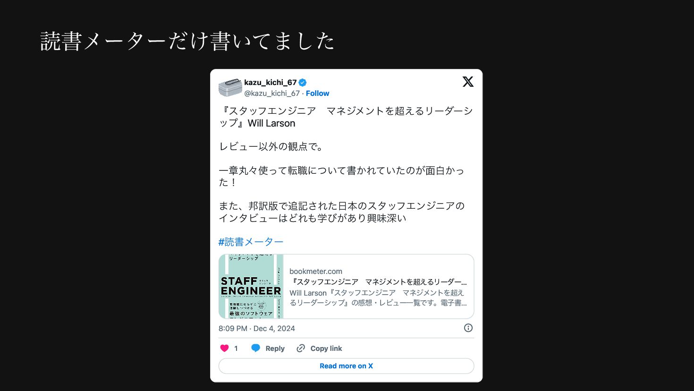The image size is (694, 391).
Task: Click the 8:09 PM · Dec 4, 2024 timestamp
Action: pos(257,328)
